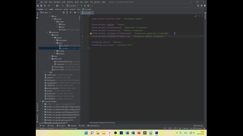Open the TODO tool window button
This screenshot has height=136, width=243.
point(51,126)
